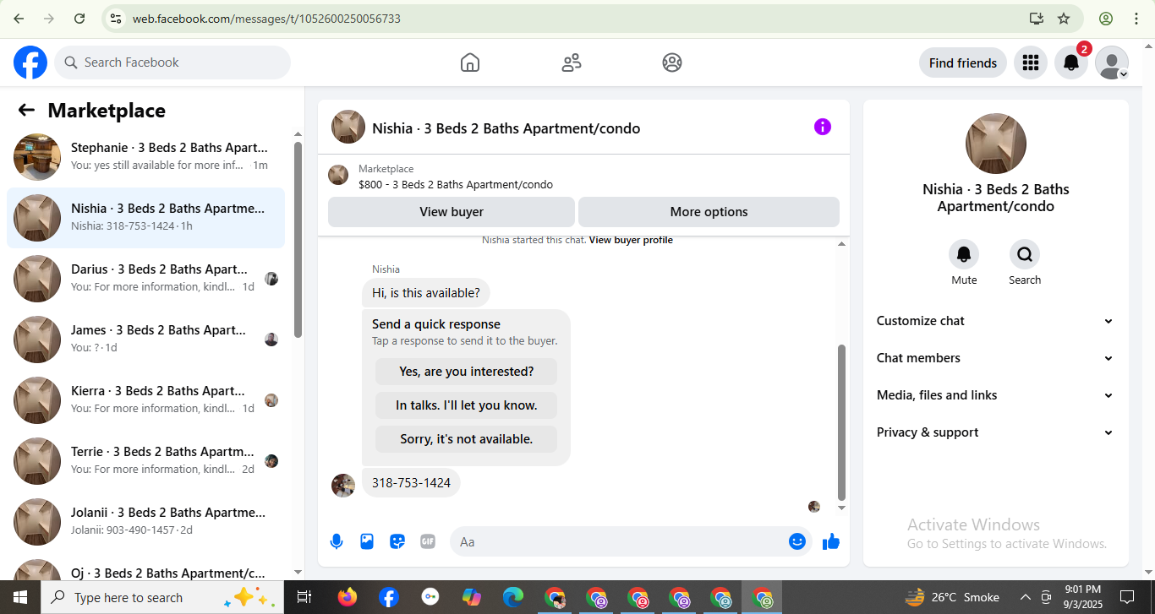This screenshot has height=614, width=1155.
Task: Open the taskbar weather widget showing 26°C Smoke
Action: click(951, 597)
